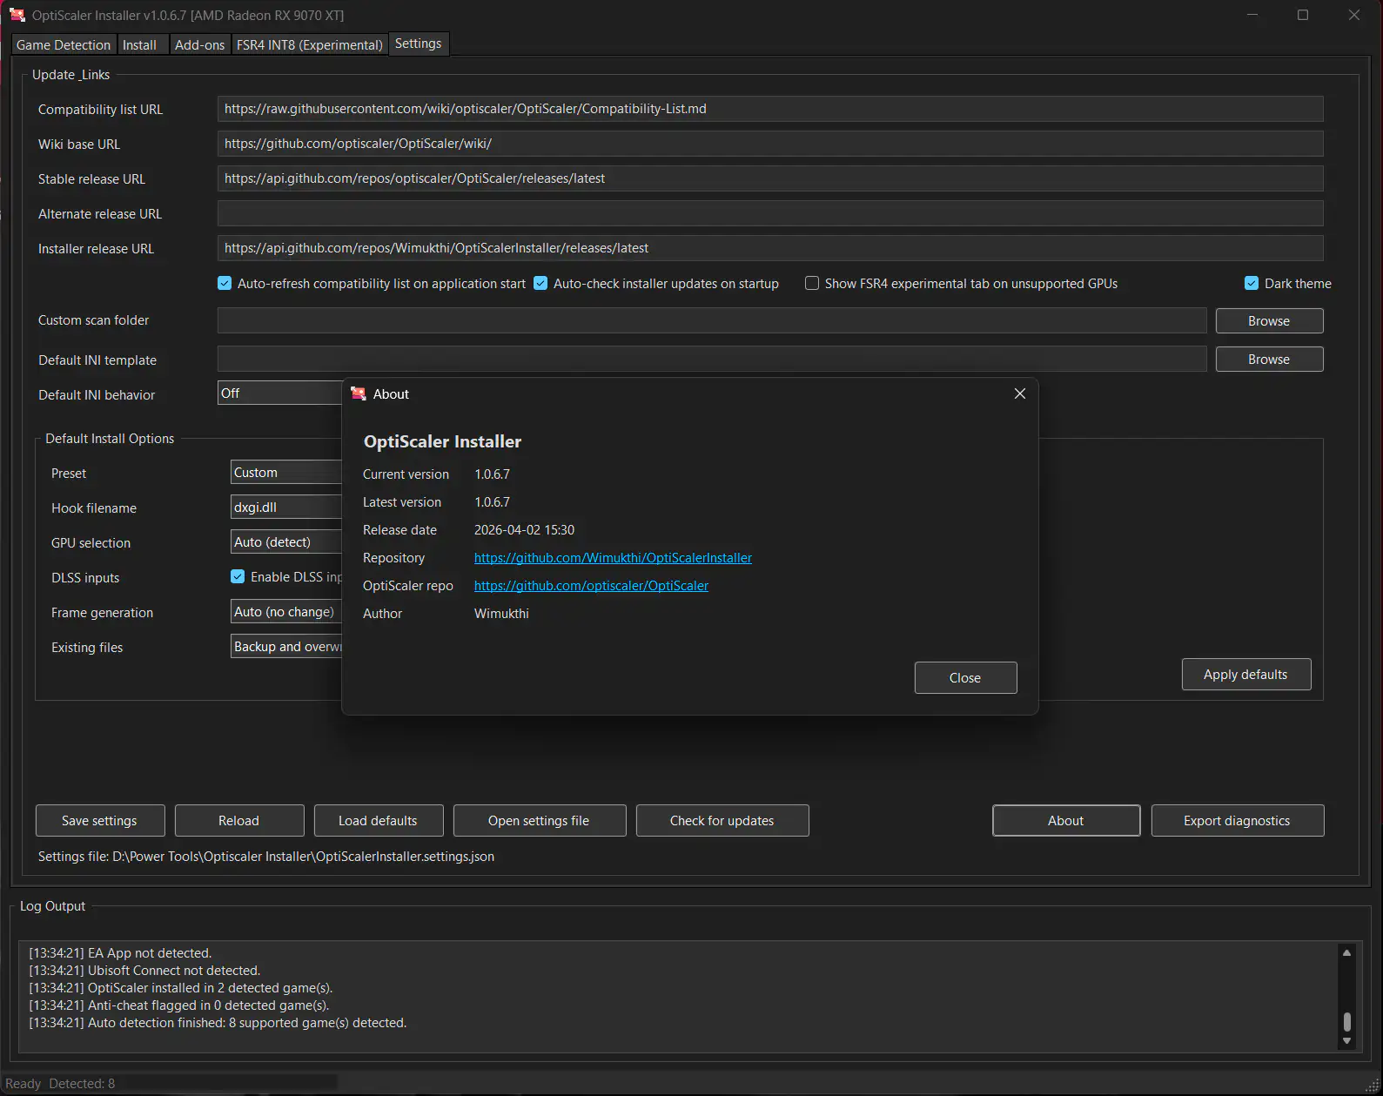The image size is (1383, 1096).
Task: Maximize the OptiScaler Installer window
Action: [1303, 15]
